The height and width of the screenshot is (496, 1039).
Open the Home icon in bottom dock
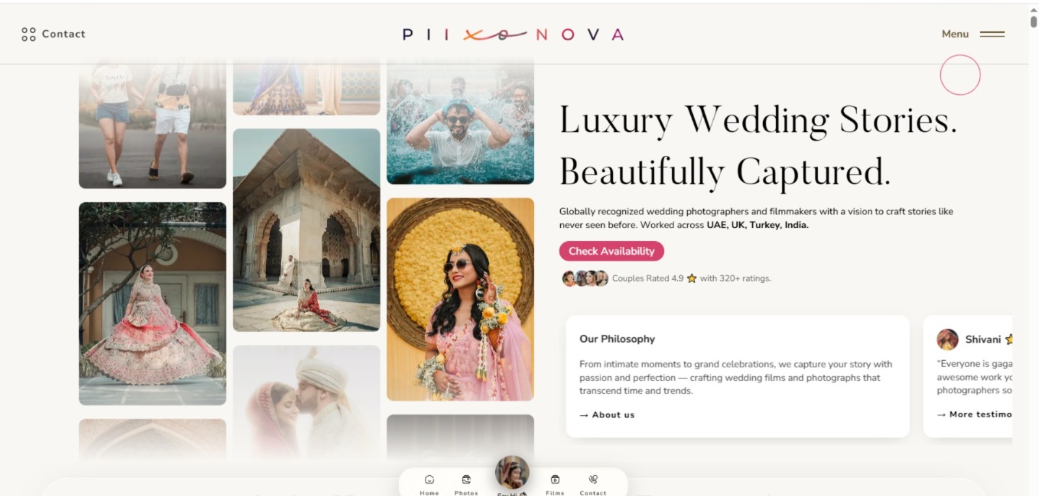coord(429,480)
